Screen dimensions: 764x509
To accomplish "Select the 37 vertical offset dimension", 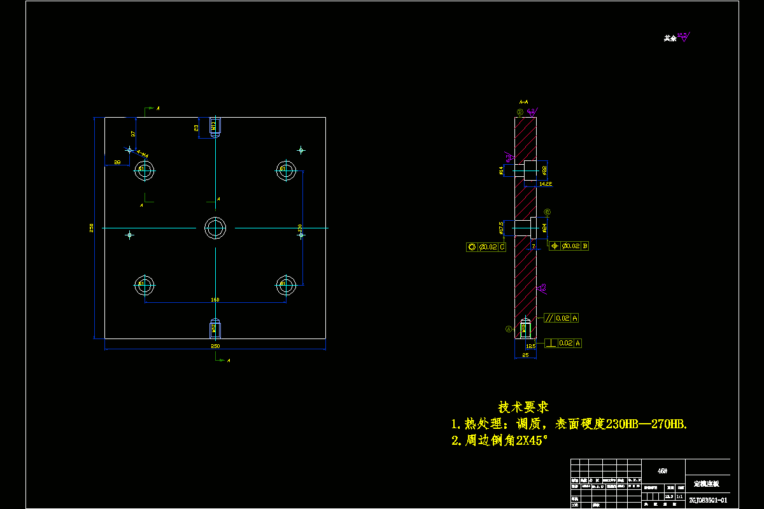I will click(132, 134).
